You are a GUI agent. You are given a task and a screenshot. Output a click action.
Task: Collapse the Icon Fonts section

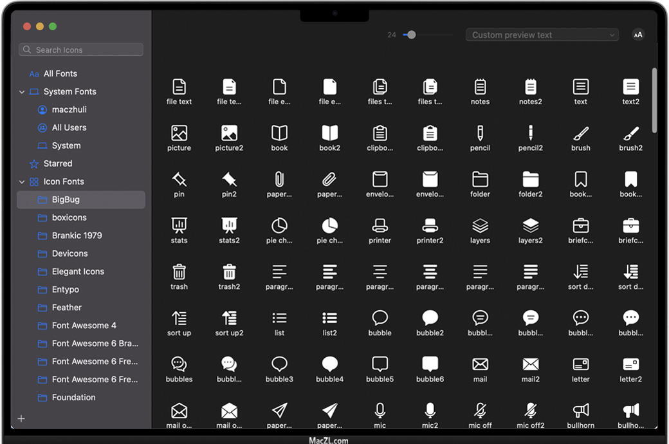click(x=23, y=182)
